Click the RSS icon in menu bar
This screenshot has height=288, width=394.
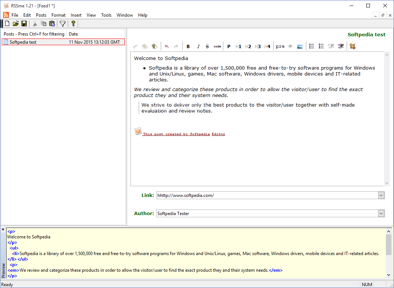point(6,15)
